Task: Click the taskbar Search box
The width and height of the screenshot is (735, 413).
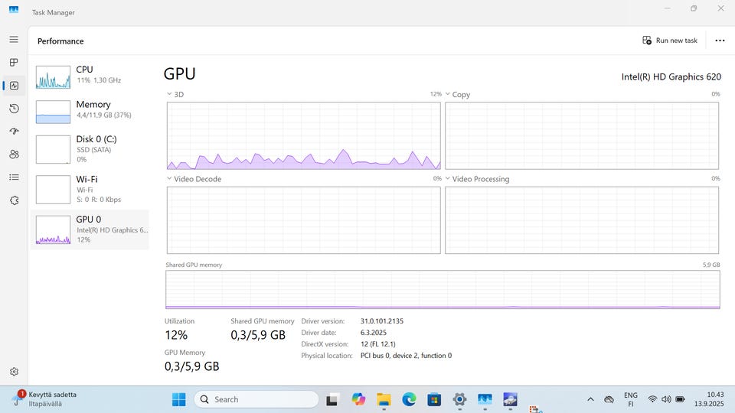Action: point(256,399)
